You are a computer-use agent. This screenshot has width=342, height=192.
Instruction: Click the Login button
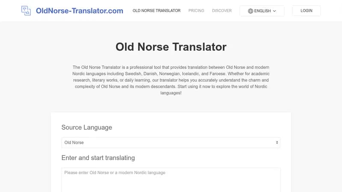point(307,11)
